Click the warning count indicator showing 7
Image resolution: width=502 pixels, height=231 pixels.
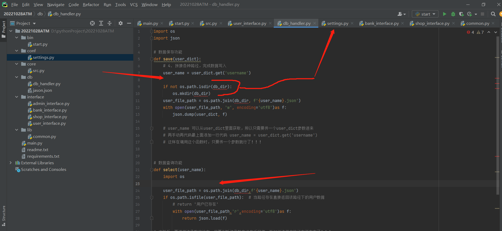tap(480, 32)
